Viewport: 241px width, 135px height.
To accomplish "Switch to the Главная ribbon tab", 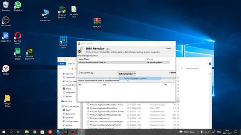I will pyautogui.click(x=71, y=64).
